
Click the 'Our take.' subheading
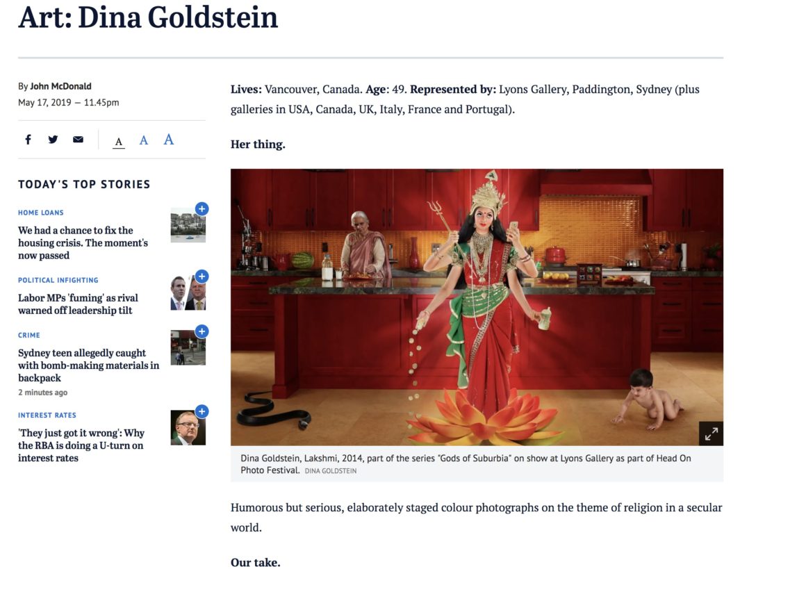[x=256, y=562]
